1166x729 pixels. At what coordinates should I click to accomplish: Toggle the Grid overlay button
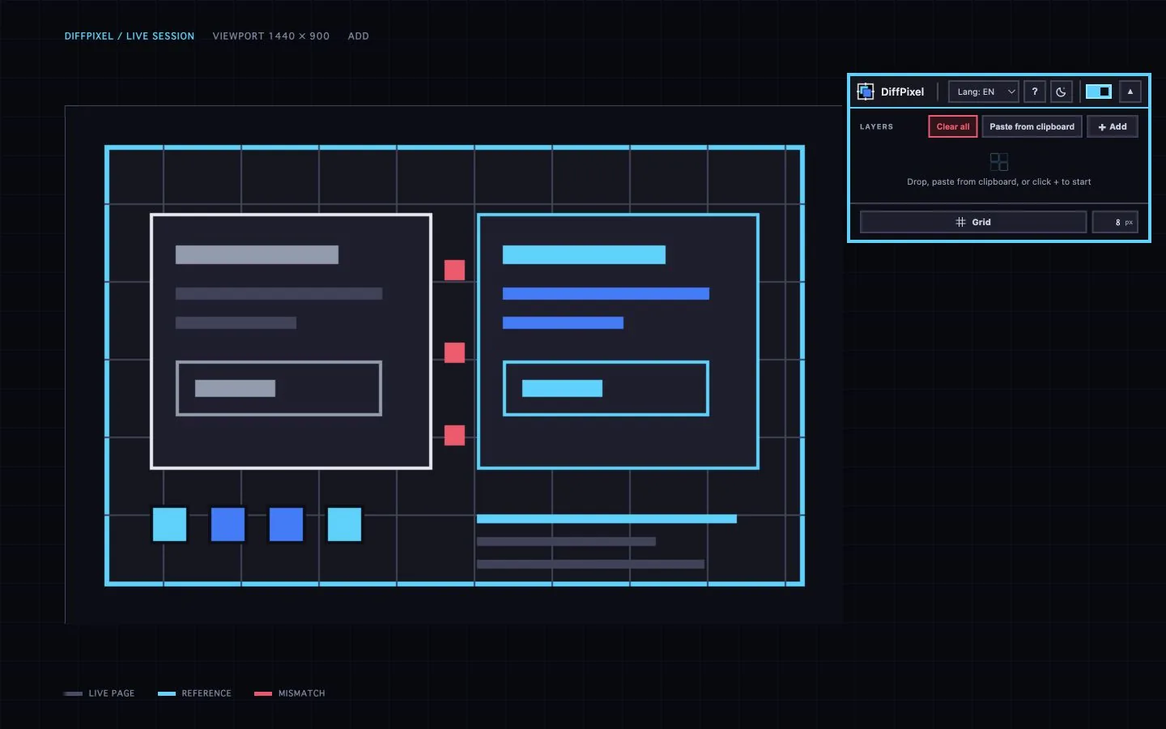coord(973,222)
